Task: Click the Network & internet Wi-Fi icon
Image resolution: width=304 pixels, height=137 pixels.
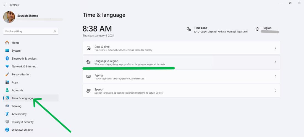Action: (x=7, y=67)
